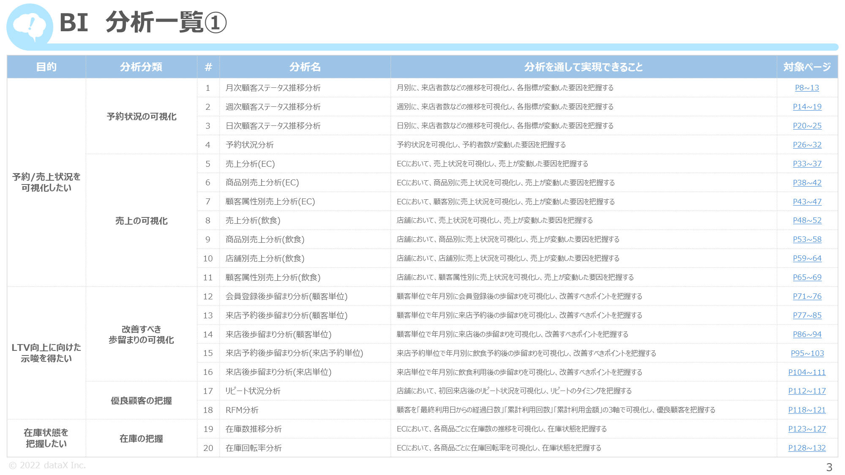The height and width of the screenshot is (475, 845).
Task: Select the 週次顧客ステータス推移分析 cell
Action: (305, 107)
